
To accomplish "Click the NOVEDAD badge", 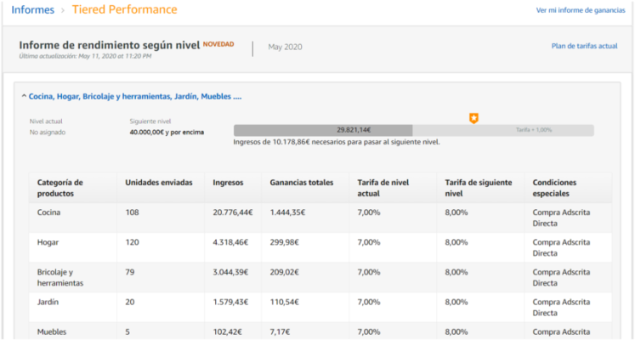I will (218, 44).
